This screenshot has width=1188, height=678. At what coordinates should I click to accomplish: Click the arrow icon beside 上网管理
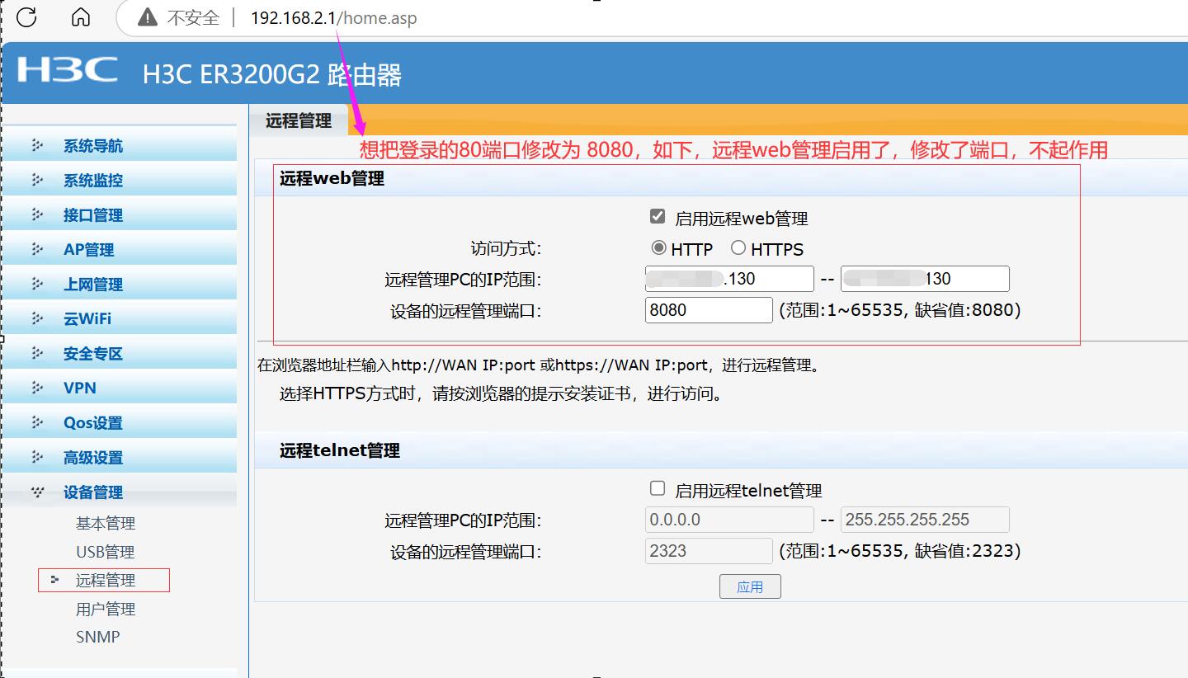click(37, 284)
